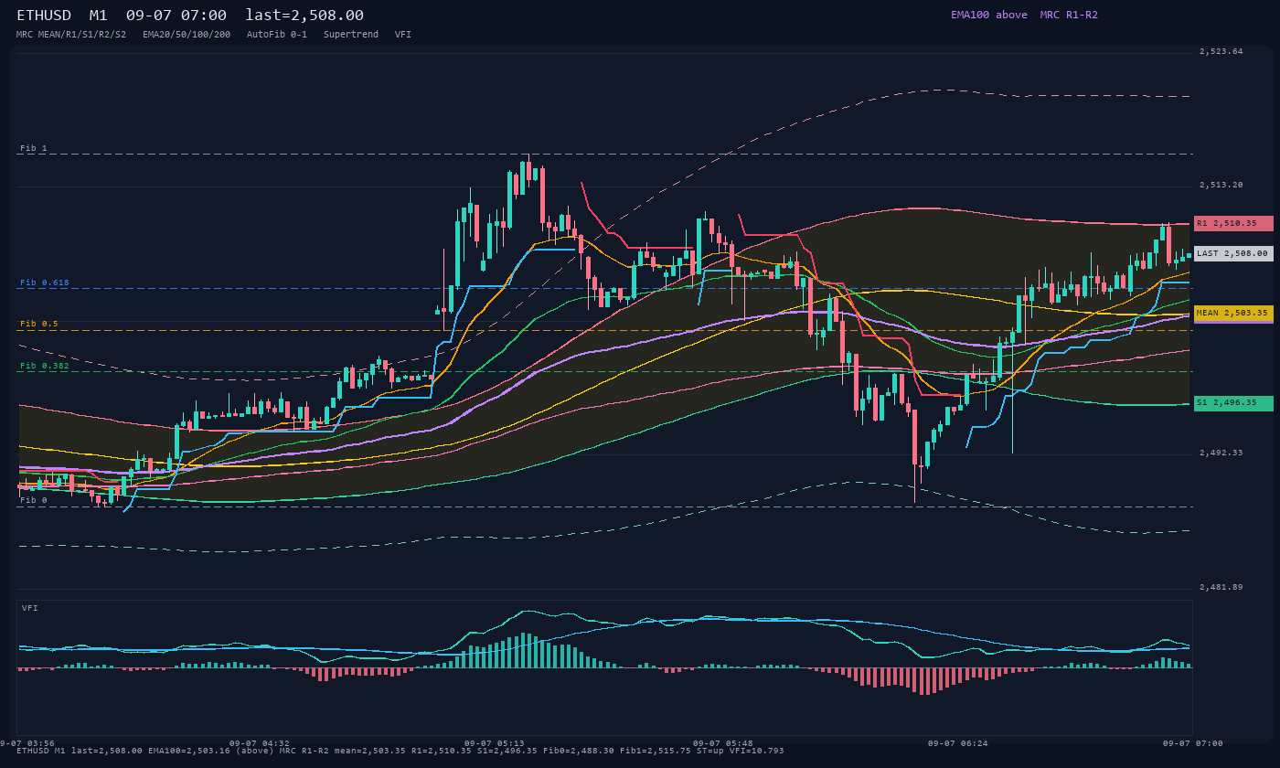Select the M1 timeframe label
This screenshot has width=1280, height=768.
[98, 16]
